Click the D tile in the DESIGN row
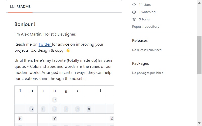The image size is (202, 126). point(32,109)
